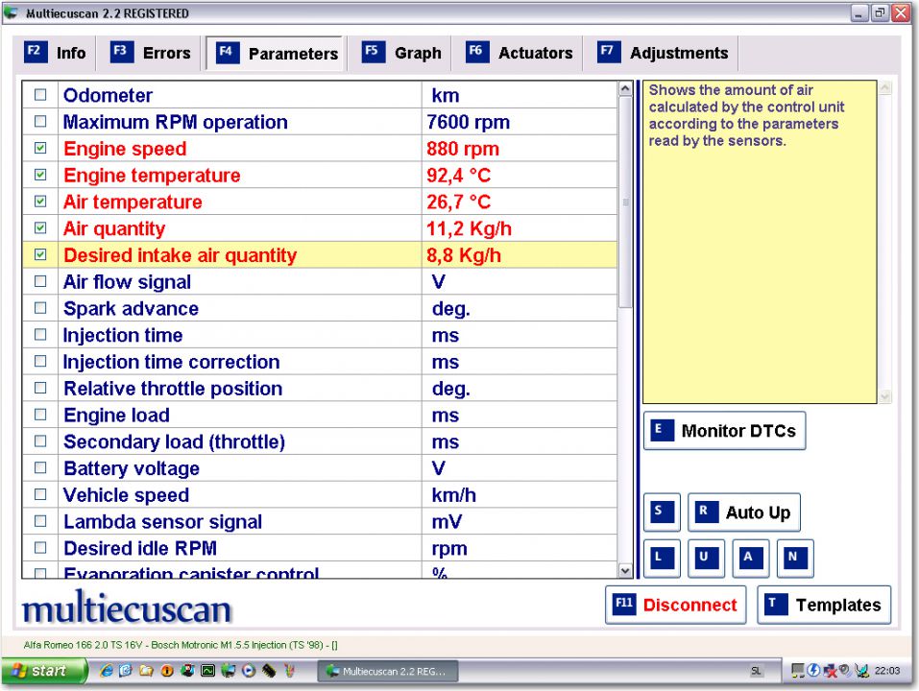Switch to the Info tab
919x691 pixels.
click(55, 53)
